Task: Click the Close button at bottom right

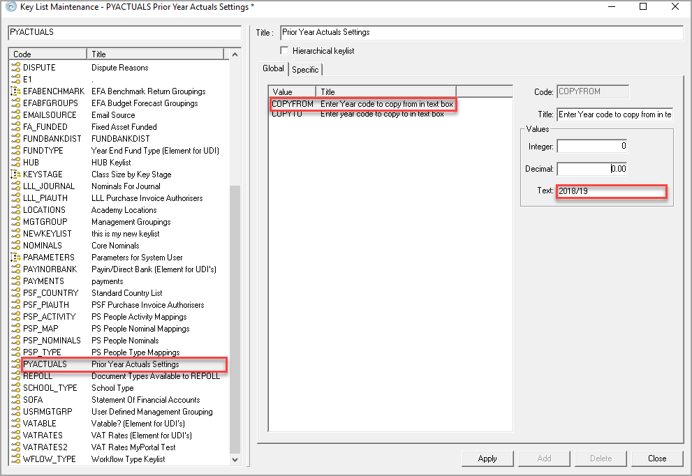Action: (656, 459)
